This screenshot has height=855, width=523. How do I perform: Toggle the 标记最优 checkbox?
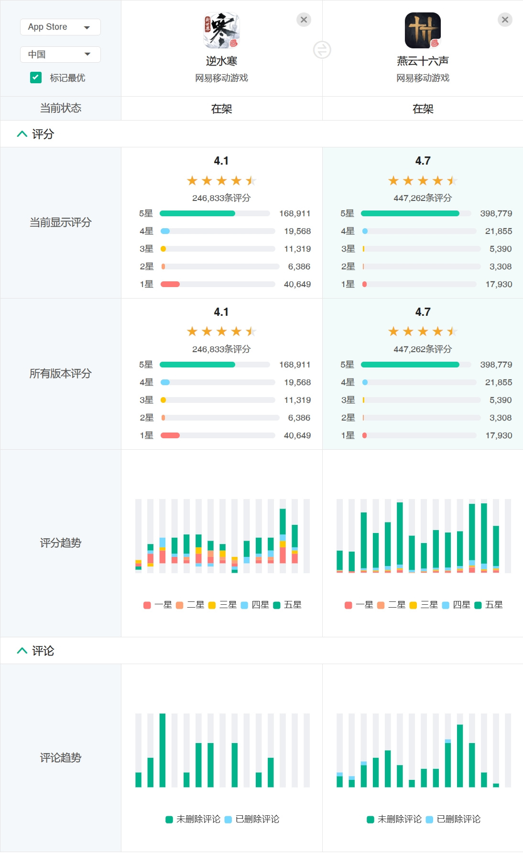pos(36,78)
